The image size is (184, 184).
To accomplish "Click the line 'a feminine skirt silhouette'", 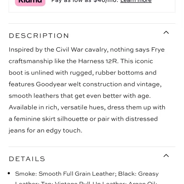I will click(x=83, y=119).
